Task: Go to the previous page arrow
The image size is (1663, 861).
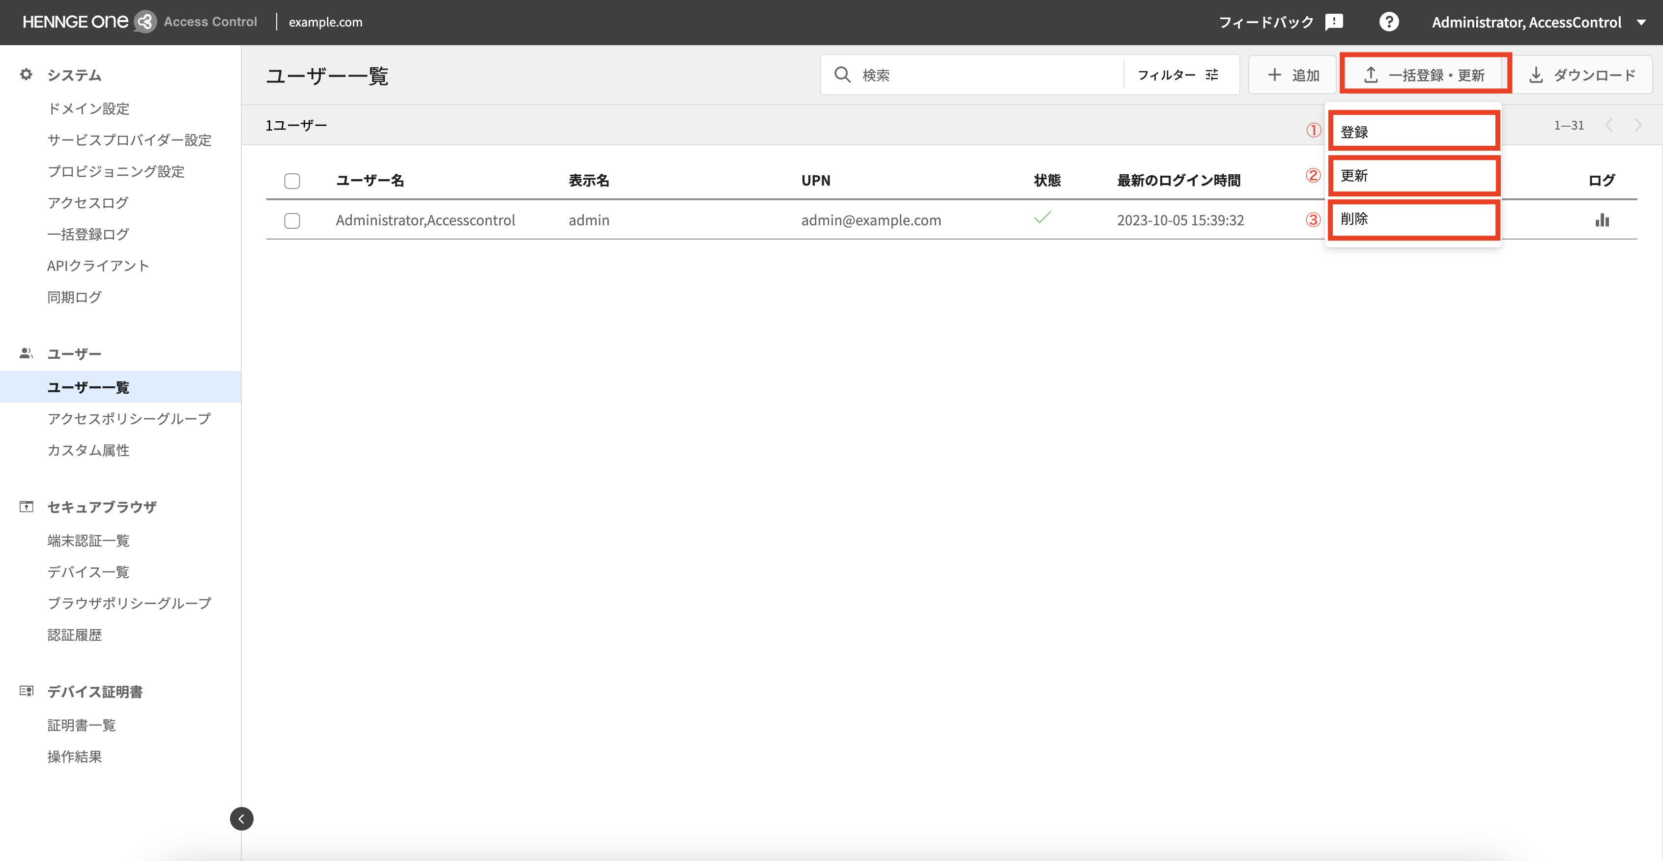Action: pyautogui.click(x=1609, y=125)
